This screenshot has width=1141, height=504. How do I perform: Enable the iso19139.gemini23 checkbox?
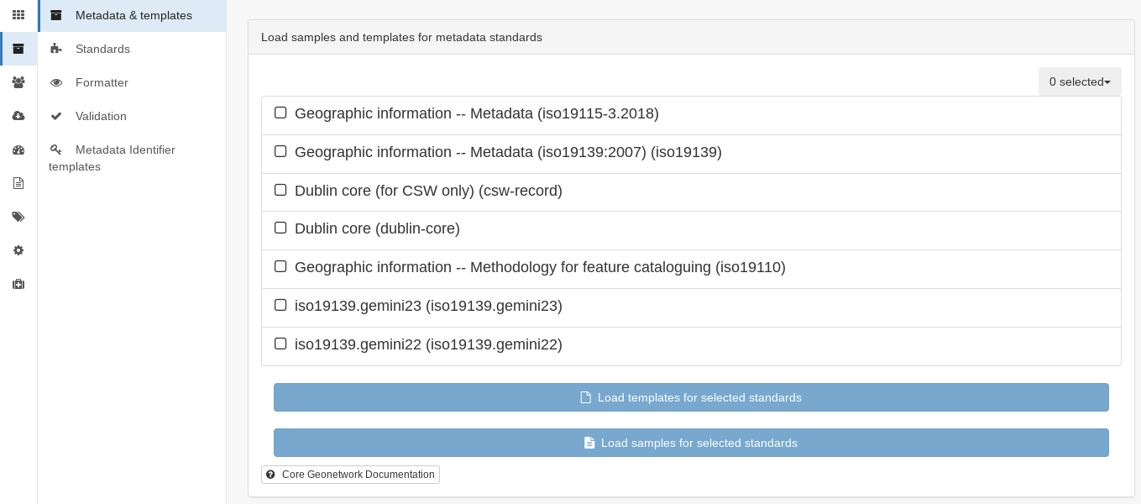pos(280,305)
